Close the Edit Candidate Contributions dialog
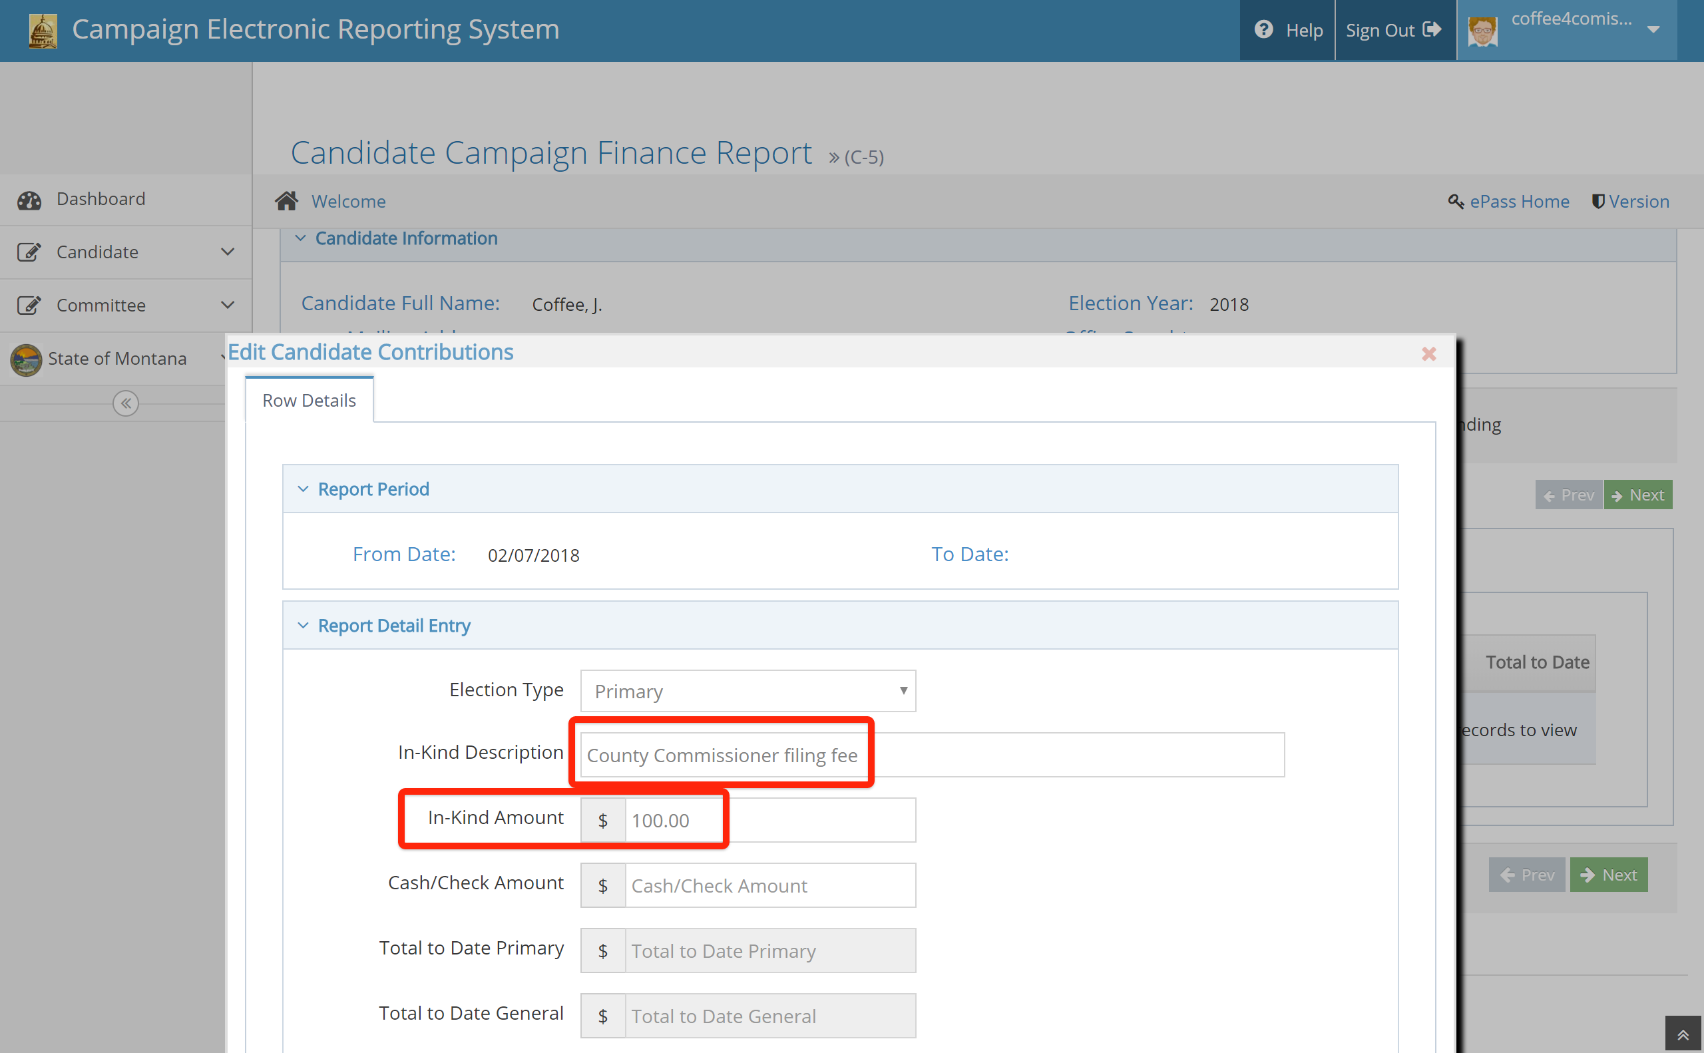This screenshot has width=1704, height=1053. click(1429, 354)
